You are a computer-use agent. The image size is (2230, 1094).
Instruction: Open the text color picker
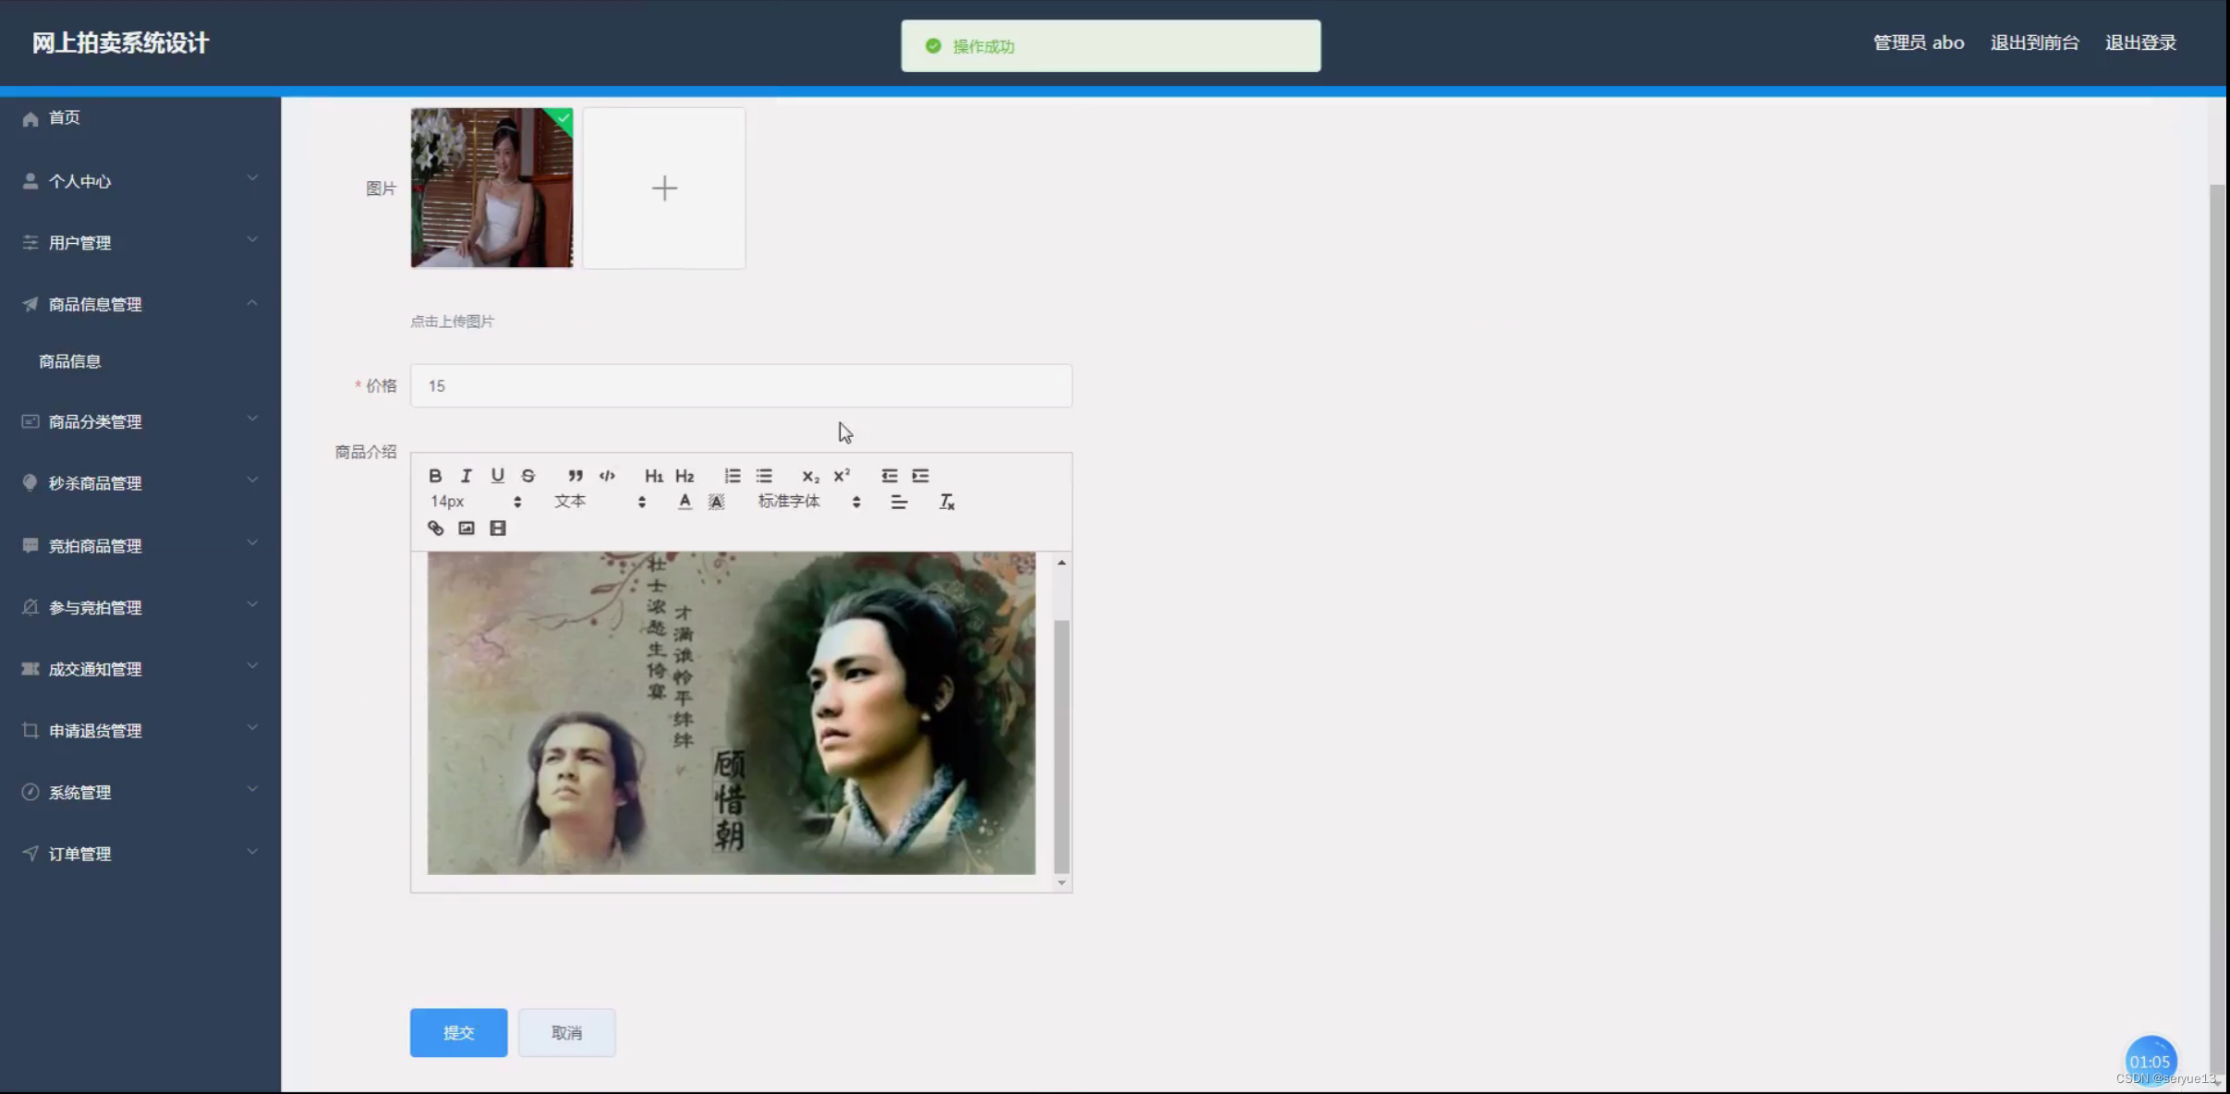click(685, 502)
